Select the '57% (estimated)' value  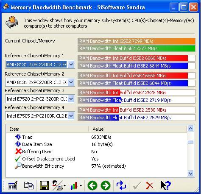point(109,166)
